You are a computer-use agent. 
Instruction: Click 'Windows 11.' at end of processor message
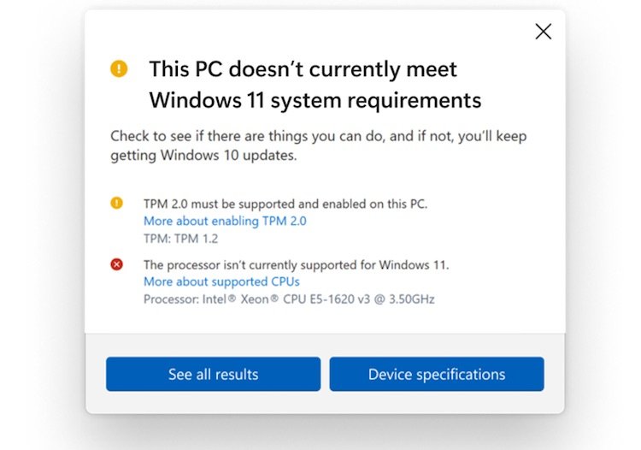pos(414,265)
